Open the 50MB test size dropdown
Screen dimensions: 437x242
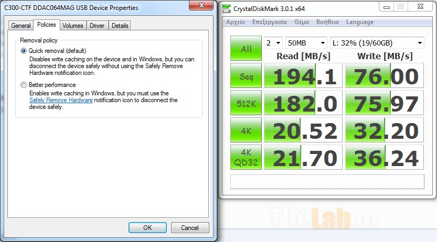point(306,43)
